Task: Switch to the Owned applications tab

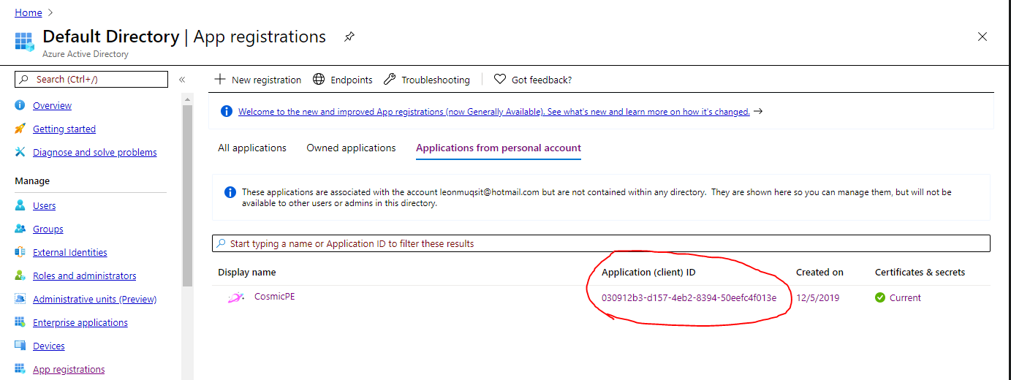Action: tap(351, 148)
